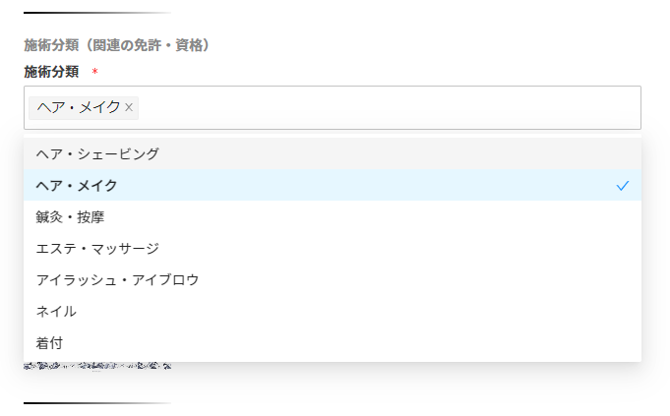The width and height of the screenshot is (670, 416).
Task: Click the divider line above the heading
Action: pos(97,13)
